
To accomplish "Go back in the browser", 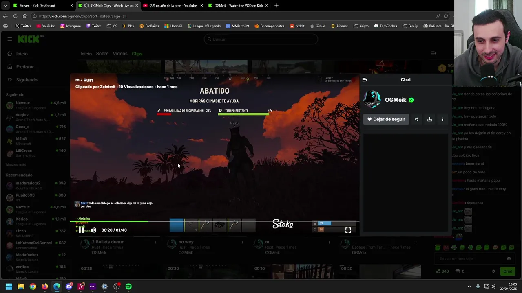I will click(5, 16).
